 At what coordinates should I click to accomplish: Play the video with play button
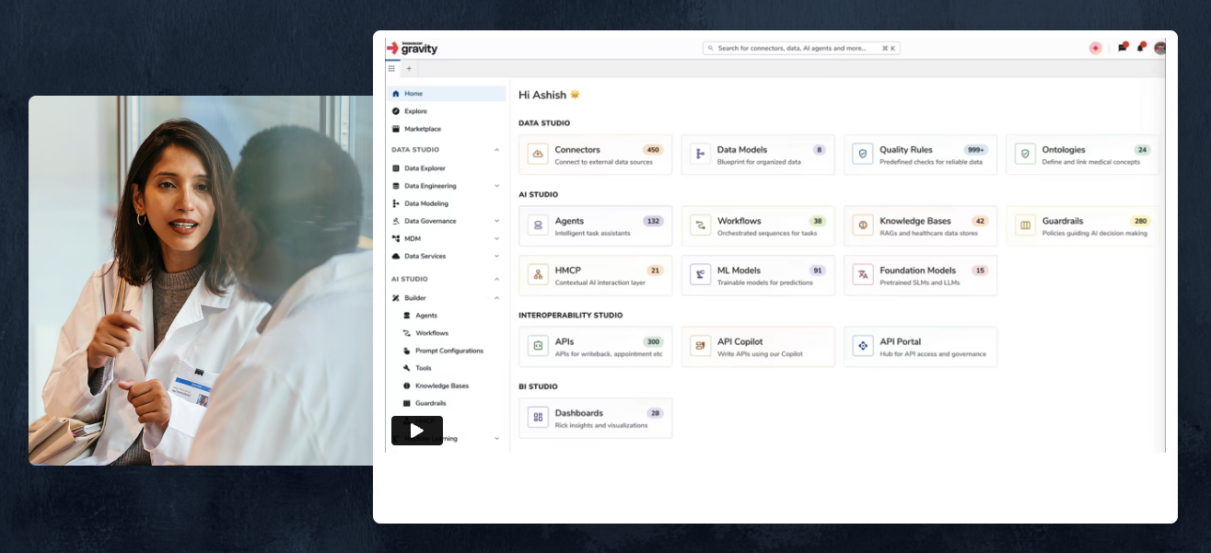coord(417,431)
